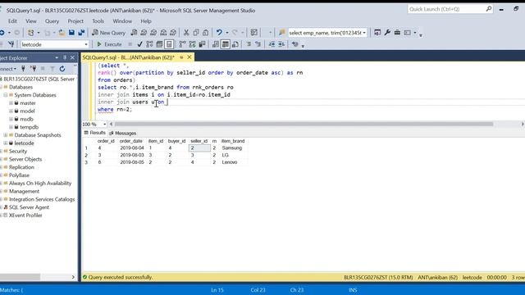
Task: Click the Save All icon
Action: coord(81,33)
